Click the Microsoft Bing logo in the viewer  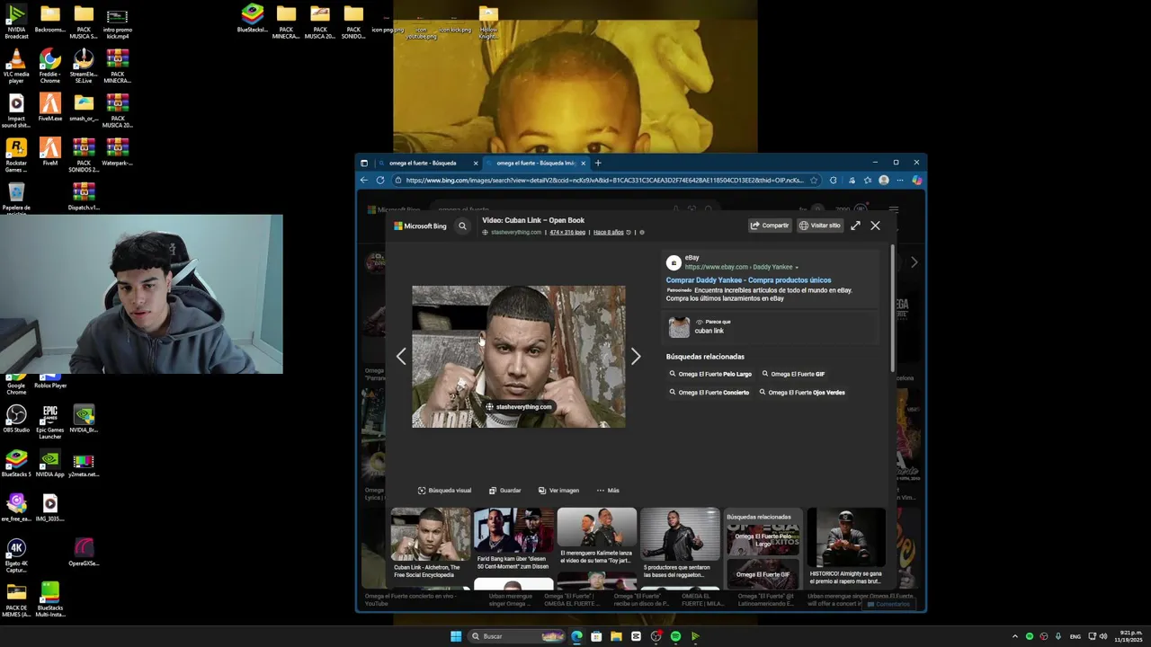[x=420, y=226]
